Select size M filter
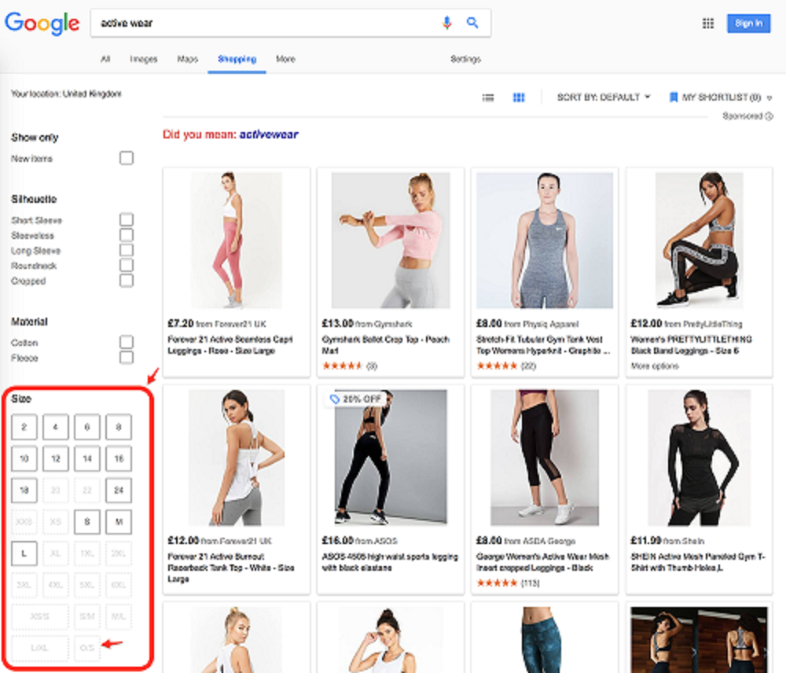Screen dimensions: 786x673 pyautogui.click(x=119, y=521)
